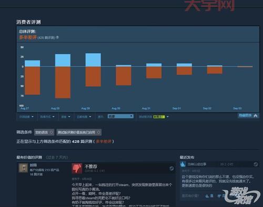
Task: Click the 最有价值的评测 heading
Action: pyautogui.click(x=29, y=157)
